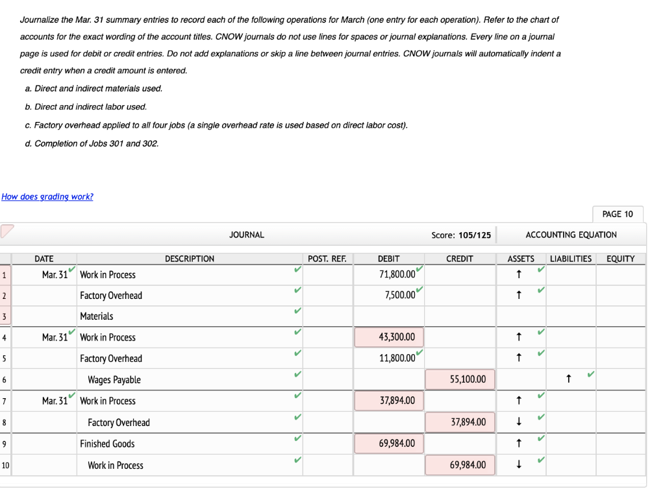
Task: Click the assets up arrow in row 2
Action: [519, 295]
